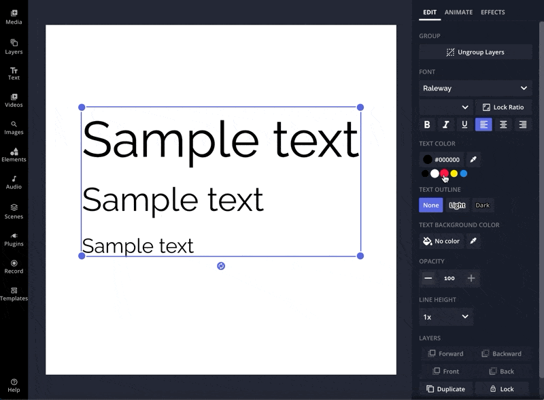Pick the red preset color swatch
544x400 pixels.
click(x=444, y=173)
